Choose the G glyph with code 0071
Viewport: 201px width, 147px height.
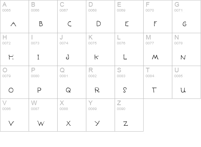[187, 16]
